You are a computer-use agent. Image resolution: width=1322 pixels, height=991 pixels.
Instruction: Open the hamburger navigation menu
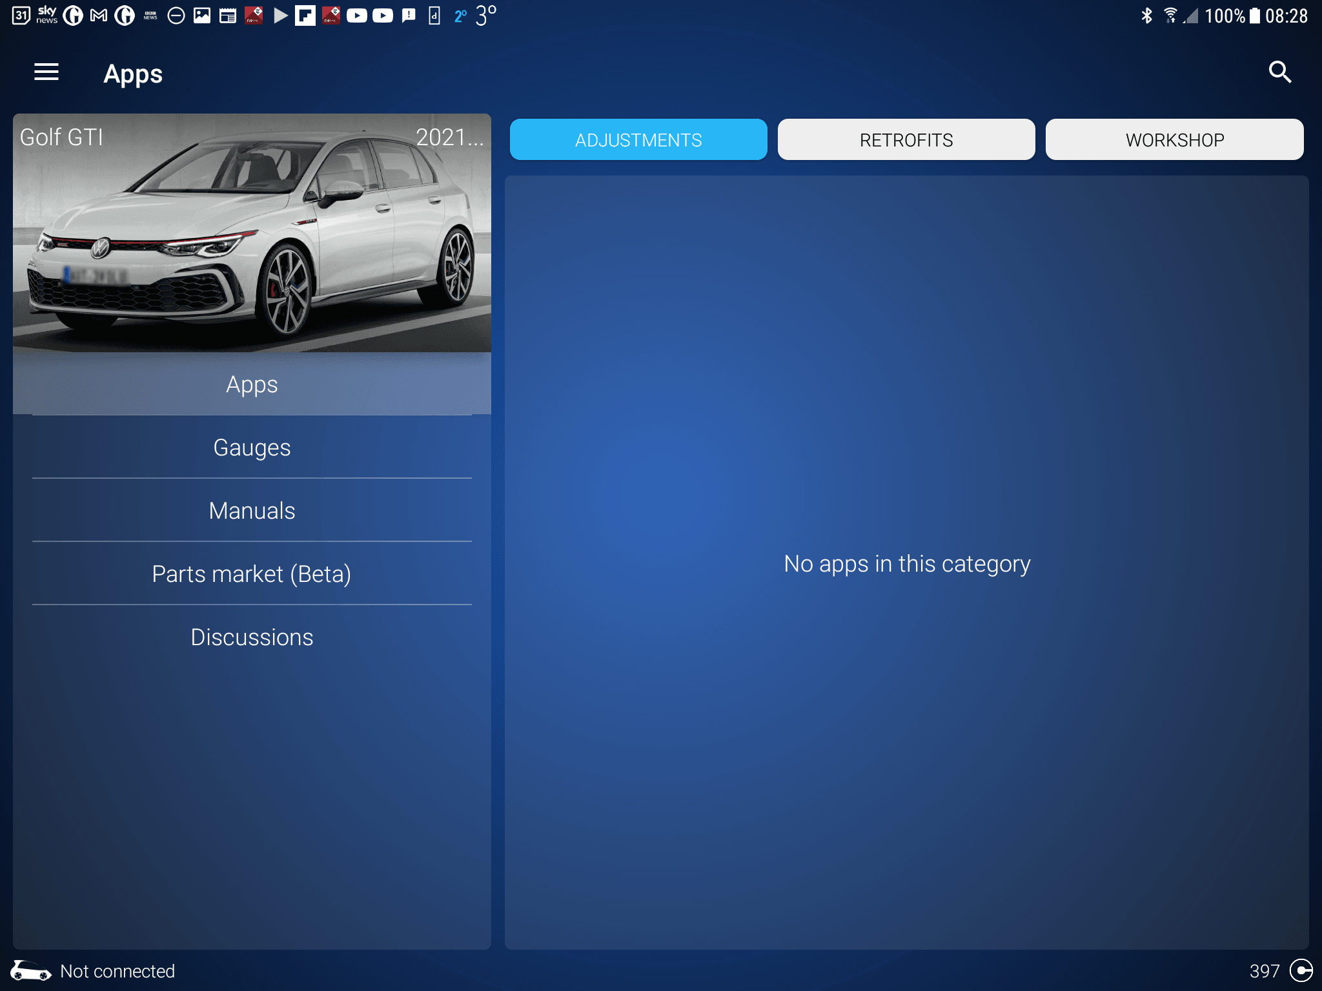(46, 72)
